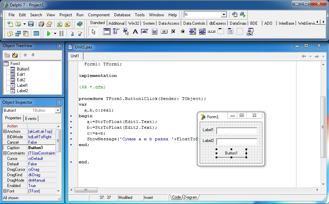Click Toggle Form/Unit toolbar icon
329x204 pixels.
[26, 33]
